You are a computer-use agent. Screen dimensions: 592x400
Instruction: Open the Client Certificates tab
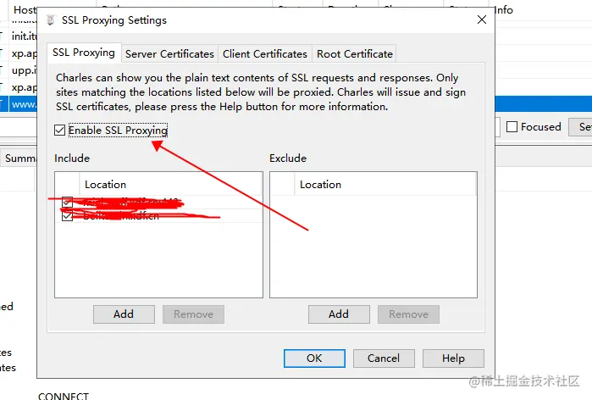(x=264, y=54)
